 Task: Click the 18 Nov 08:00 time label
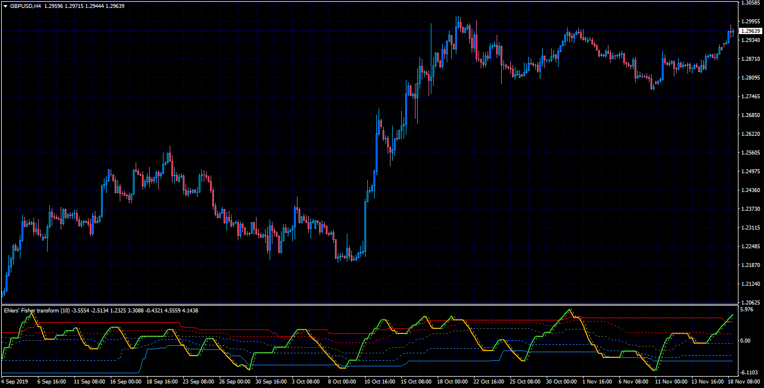tap(744, 382)
